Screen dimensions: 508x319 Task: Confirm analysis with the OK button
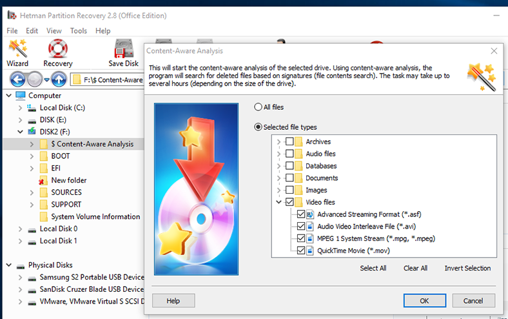(424, 300)
